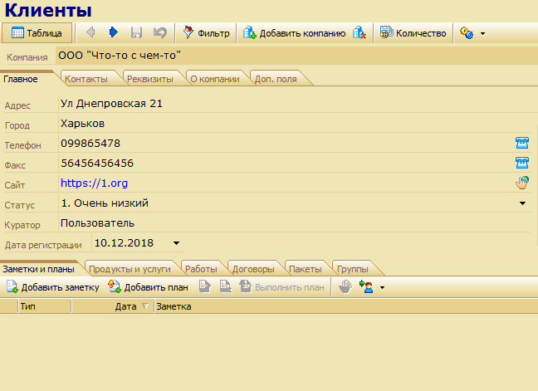Go to previous record with left arrow

90,32
